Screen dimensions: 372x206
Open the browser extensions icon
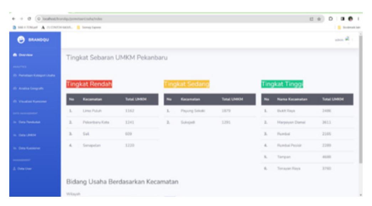pyautogui.click(x=331, y=19)
